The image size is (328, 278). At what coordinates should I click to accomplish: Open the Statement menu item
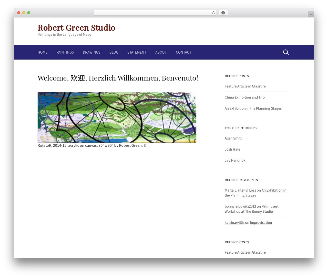pyautogui.click(x=137, y=52)
